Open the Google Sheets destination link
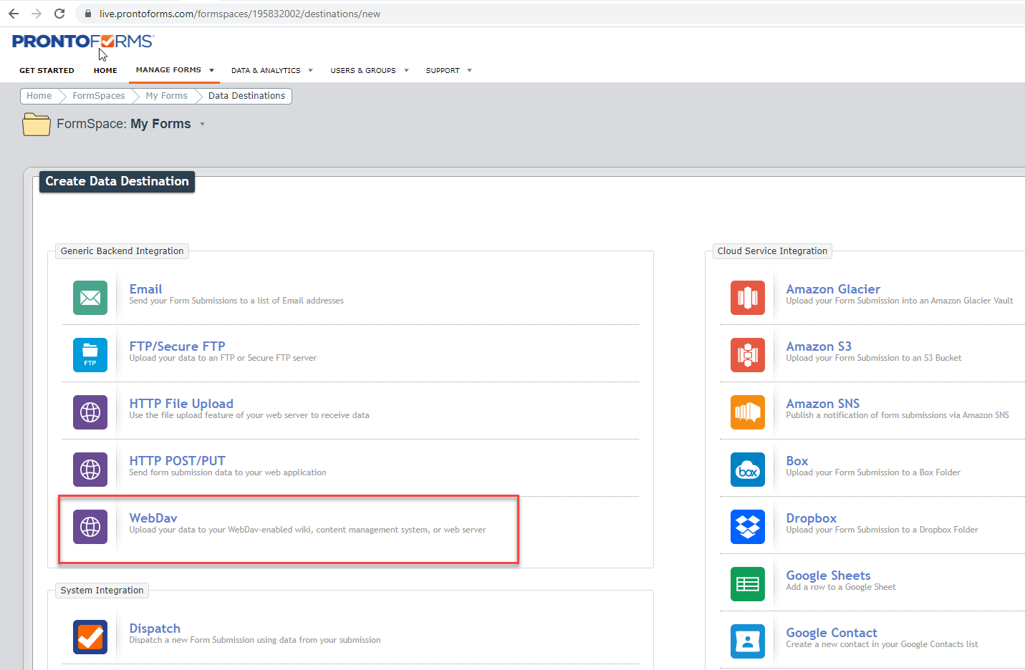This screenshot has height=670, width=1025. click(x=828, y=576)
